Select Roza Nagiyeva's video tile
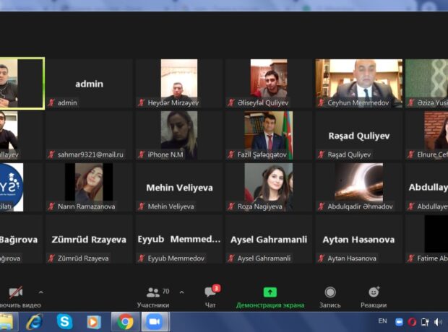Image resolution: width=448 pixels, height=332 pixels. tap(269, 187)
